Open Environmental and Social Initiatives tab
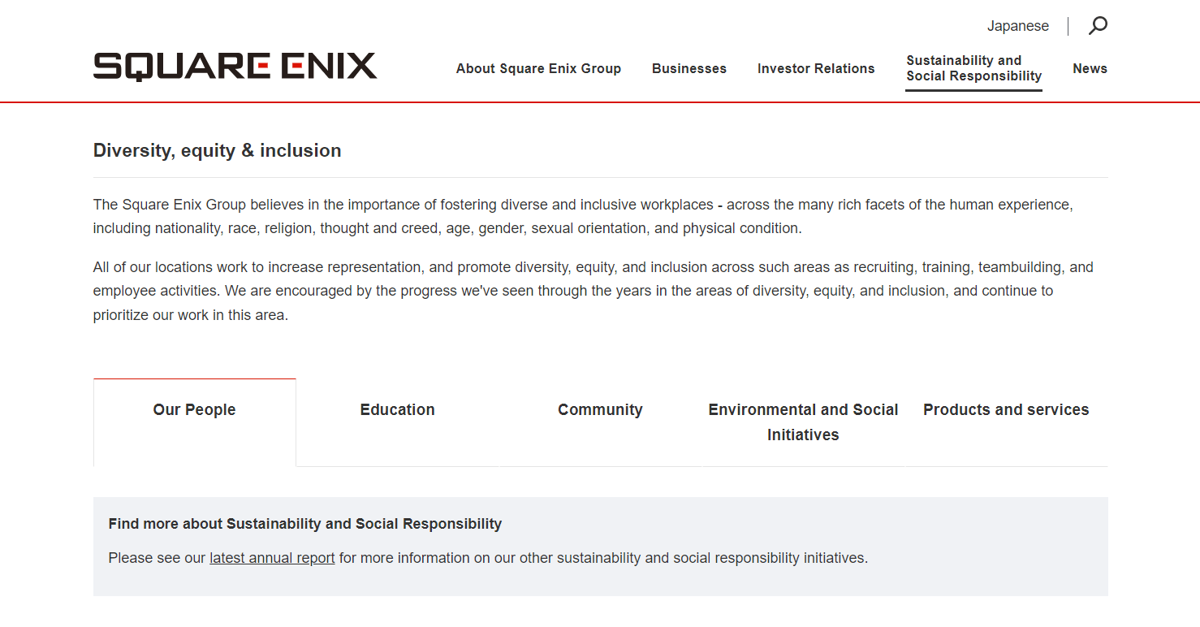The height and width of the screenshot is (627, 1200). tap(803, 422)
